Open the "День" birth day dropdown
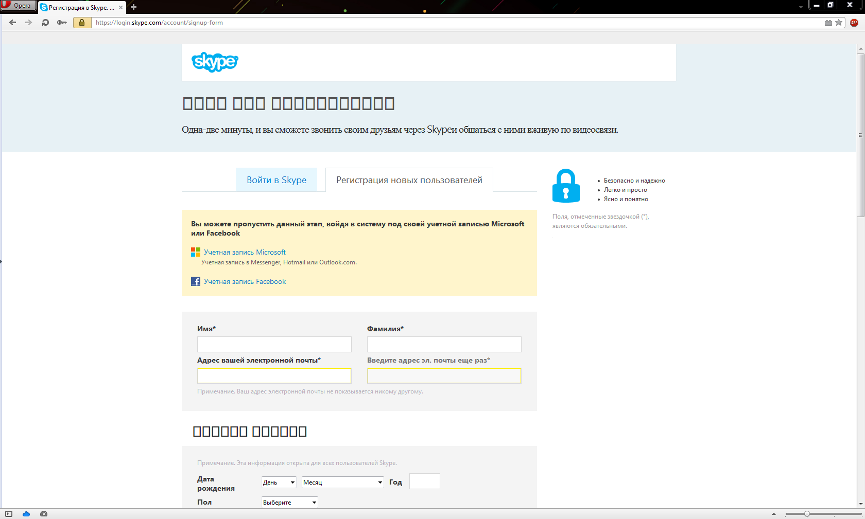This screenshot has width=865, height=519. [279, 482]
